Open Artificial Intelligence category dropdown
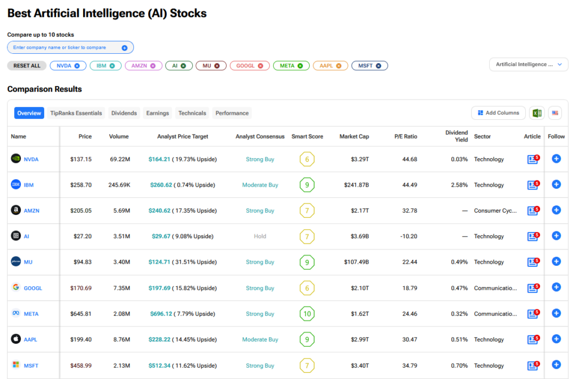Screen dimensions: 579x379 pyautogui.click(x=529, y=64)
